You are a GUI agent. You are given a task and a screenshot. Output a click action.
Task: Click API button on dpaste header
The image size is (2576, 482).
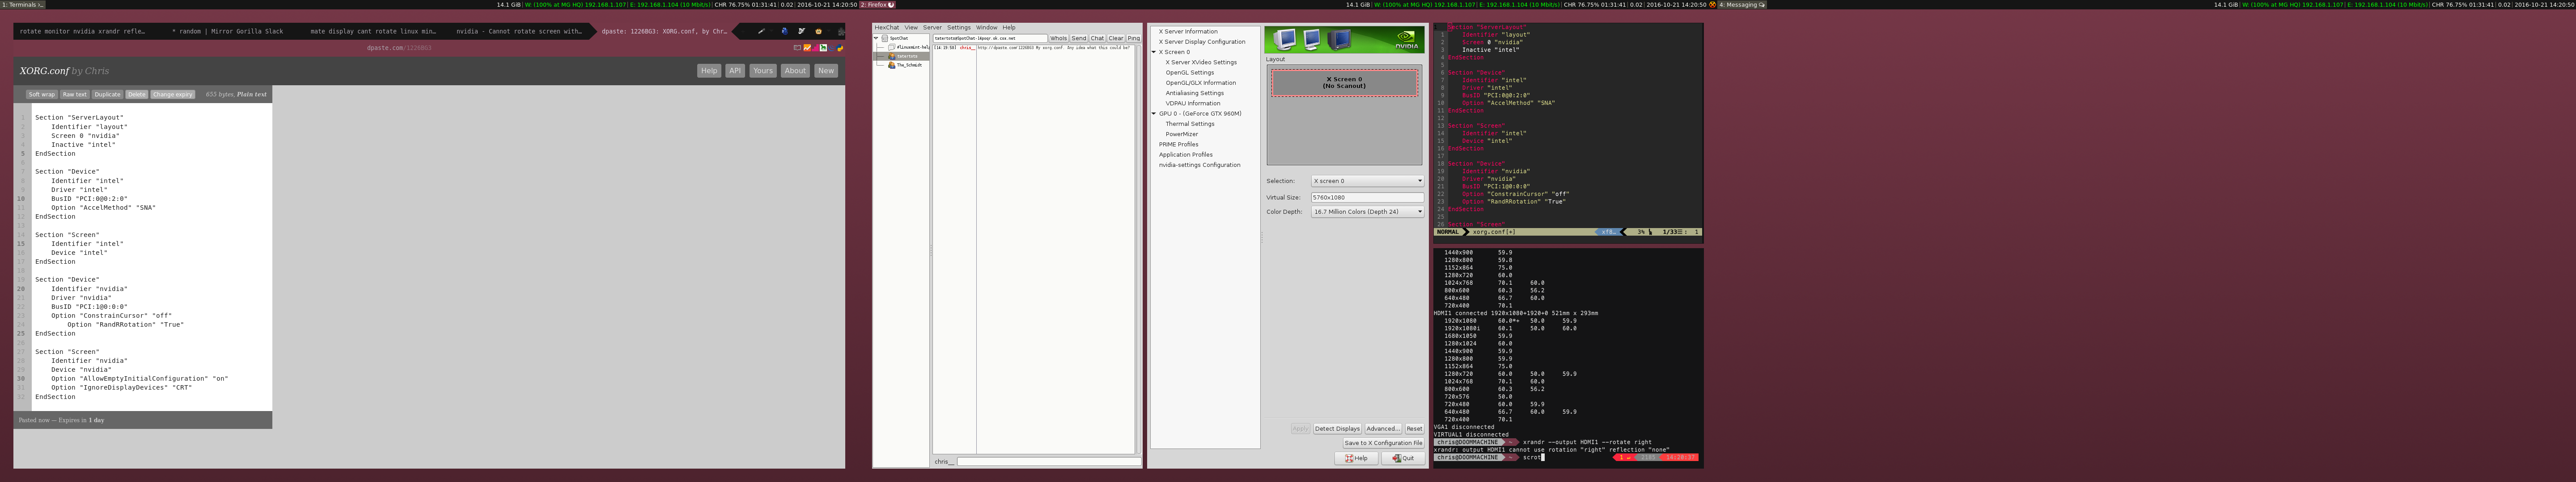[735, 71]
